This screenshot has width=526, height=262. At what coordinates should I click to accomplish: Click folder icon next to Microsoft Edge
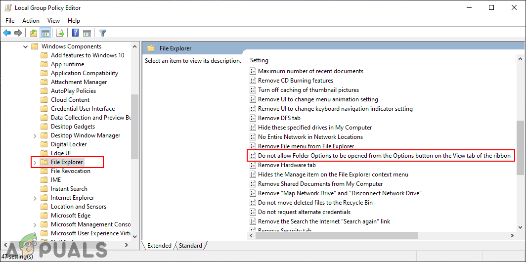(x=44, y=216)
